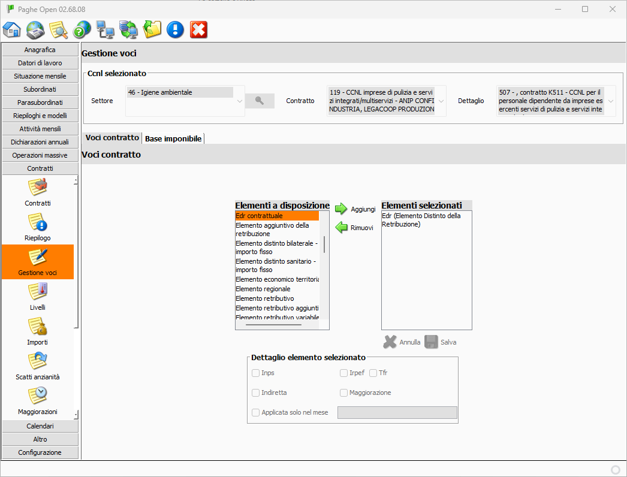Screen dimensions: 627x477
Task: Click vertical scrollbar of Elementi a disposizione
Action: pyautogui.click(x=324, y=244)
